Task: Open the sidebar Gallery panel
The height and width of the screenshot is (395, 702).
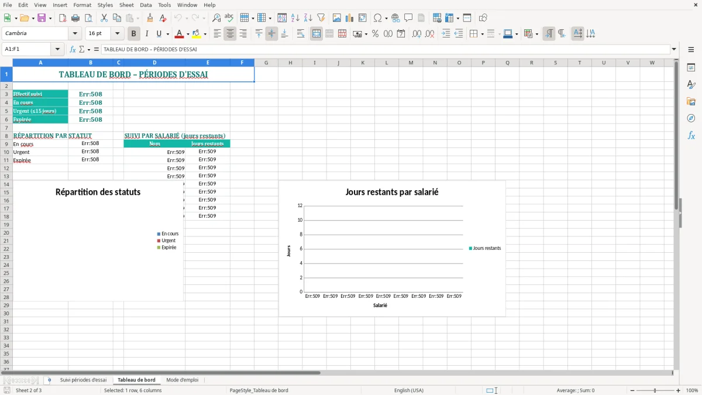Action: pyautogui.click(x=691, y=102)
